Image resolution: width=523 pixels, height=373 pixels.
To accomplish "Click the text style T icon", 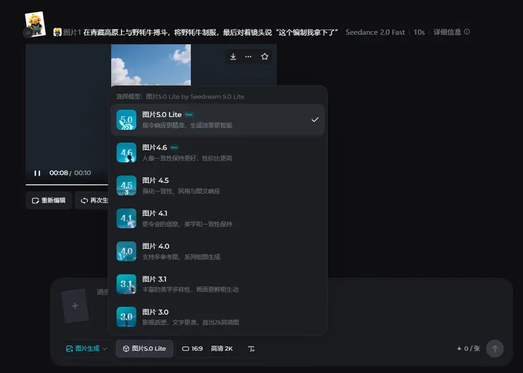I will pos(251,349).
